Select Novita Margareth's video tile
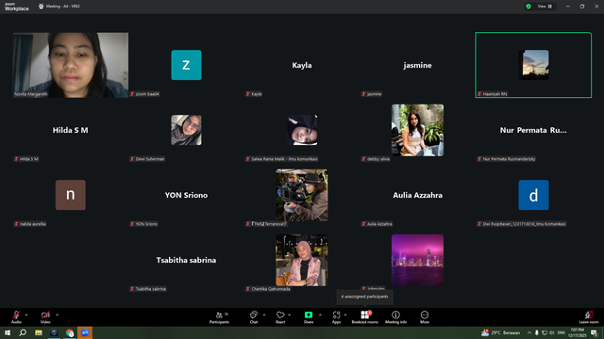Viewport: 604px width, 339px height. 71,65
